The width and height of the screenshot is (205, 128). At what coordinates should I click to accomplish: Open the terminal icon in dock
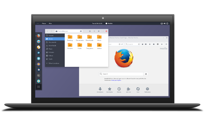point(38,75)
